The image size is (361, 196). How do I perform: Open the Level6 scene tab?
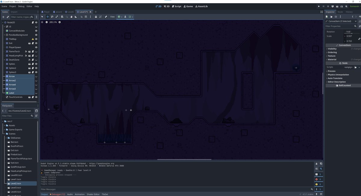point(69,12)
